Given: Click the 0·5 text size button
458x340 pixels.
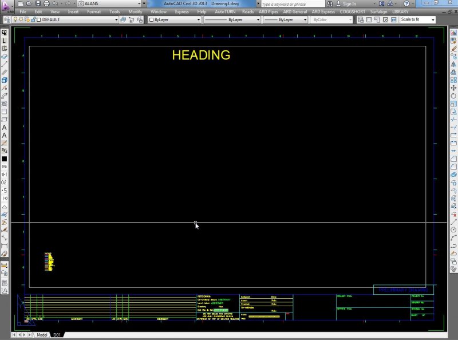Looking at the screenshot, I should click(x=4, y=167).
